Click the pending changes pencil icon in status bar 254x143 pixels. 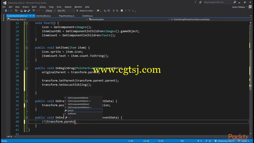[206, 141]
